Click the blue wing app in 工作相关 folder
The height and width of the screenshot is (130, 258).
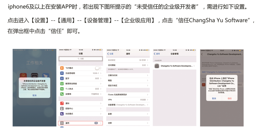click(x=45, y=75)
